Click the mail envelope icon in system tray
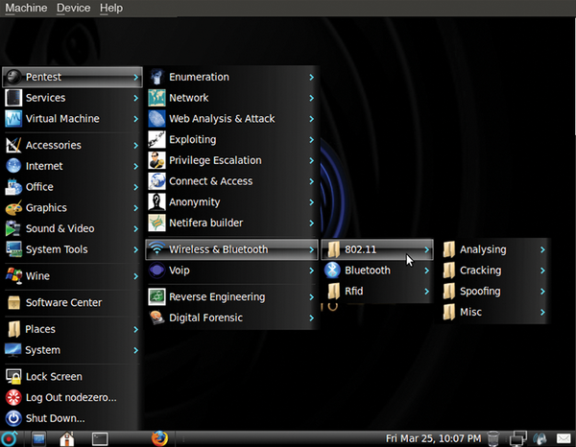 pos(564,438)
